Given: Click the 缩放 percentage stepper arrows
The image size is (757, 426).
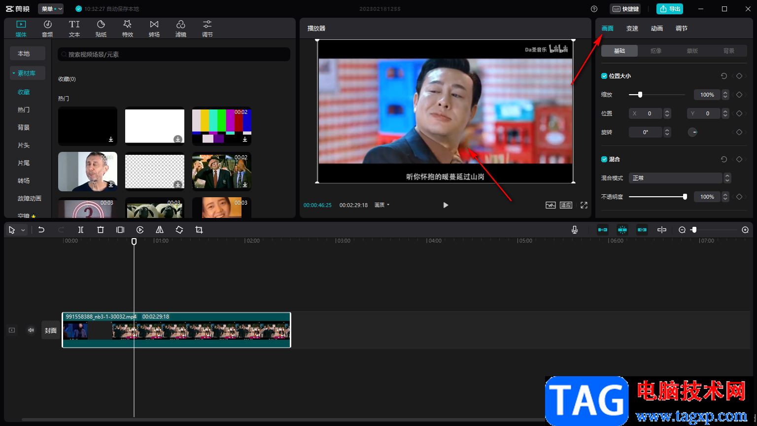Looking at the screenshot, I should pyautogui.click(x=725, y=95).
